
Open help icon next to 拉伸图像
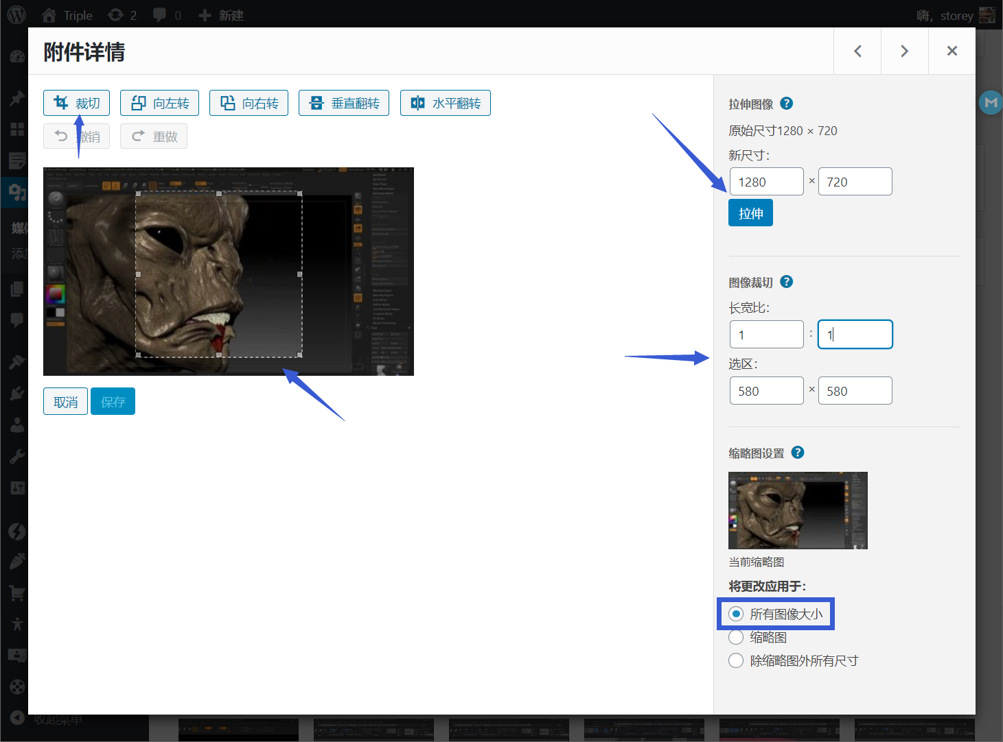tap(787, 104)
